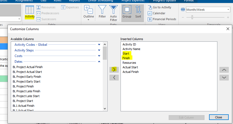Click Available Columns scrollbar up arrow
233x124 pixels.
[x=105, y=44]
